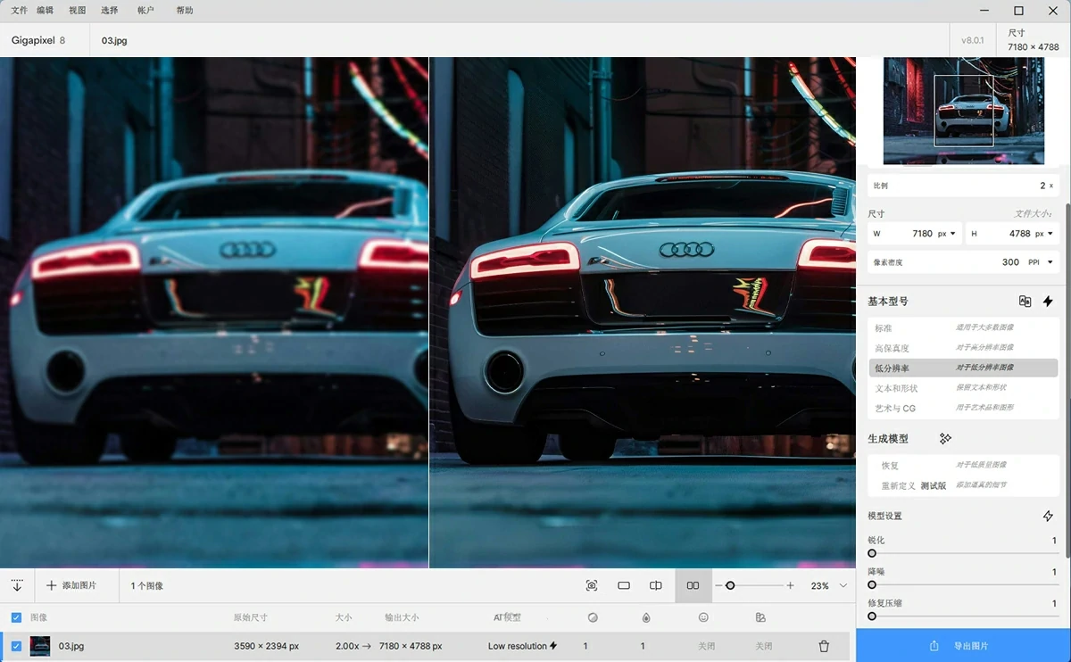Toggle the select-all images checkbox
1071x662 pixels.
coord(16,617)
